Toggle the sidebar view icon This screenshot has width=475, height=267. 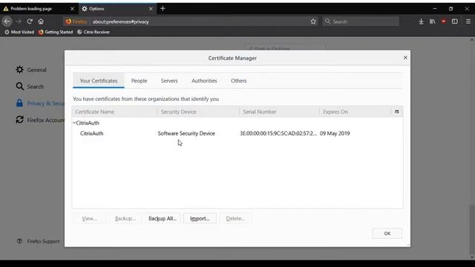(455, 22)
